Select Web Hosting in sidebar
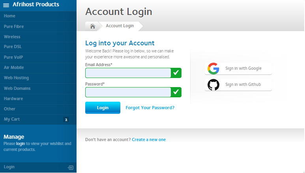The height and width of the screenshot is (173, 305). [x=16, y=78]
